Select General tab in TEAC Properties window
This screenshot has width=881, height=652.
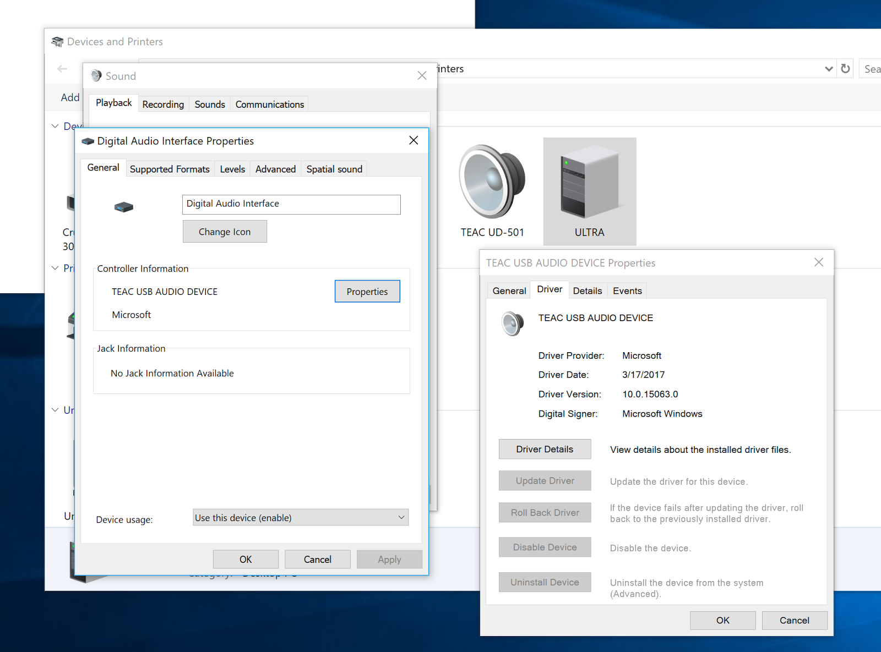(509, 291)
